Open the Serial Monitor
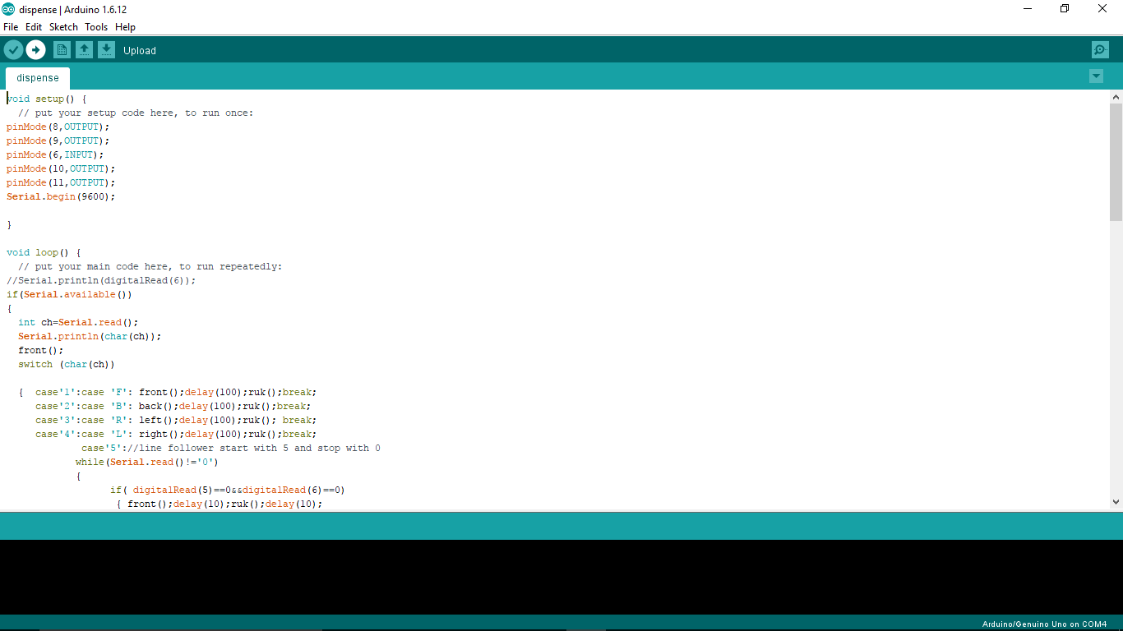The image size is (1123, 631). pos(1100,50)
